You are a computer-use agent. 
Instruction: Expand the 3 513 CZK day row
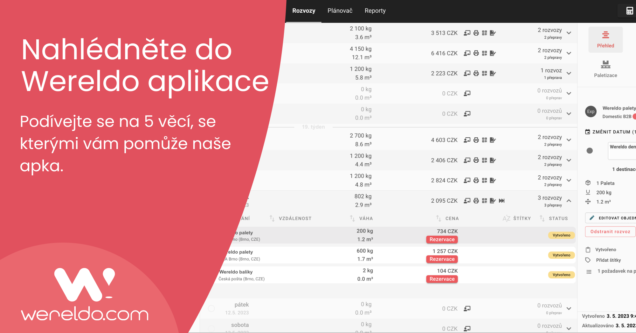click(x=569, y=33)
